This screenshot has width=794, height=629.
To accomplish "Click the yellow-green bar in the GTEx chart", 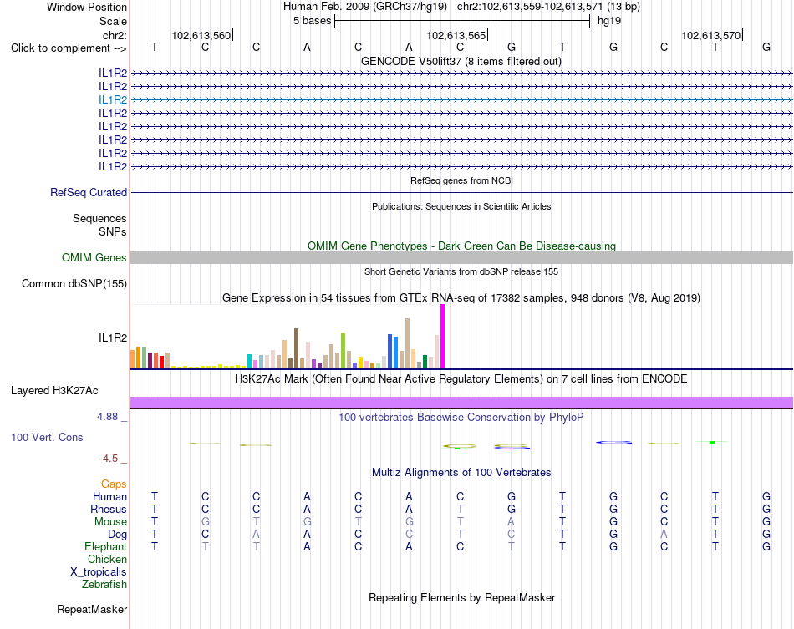I will pyautogui.click(x=343, y=350).
